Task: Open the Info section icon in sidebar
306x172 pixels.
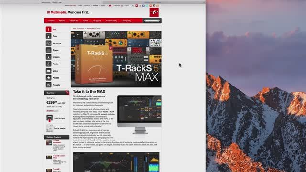Action: click(49, 29)
